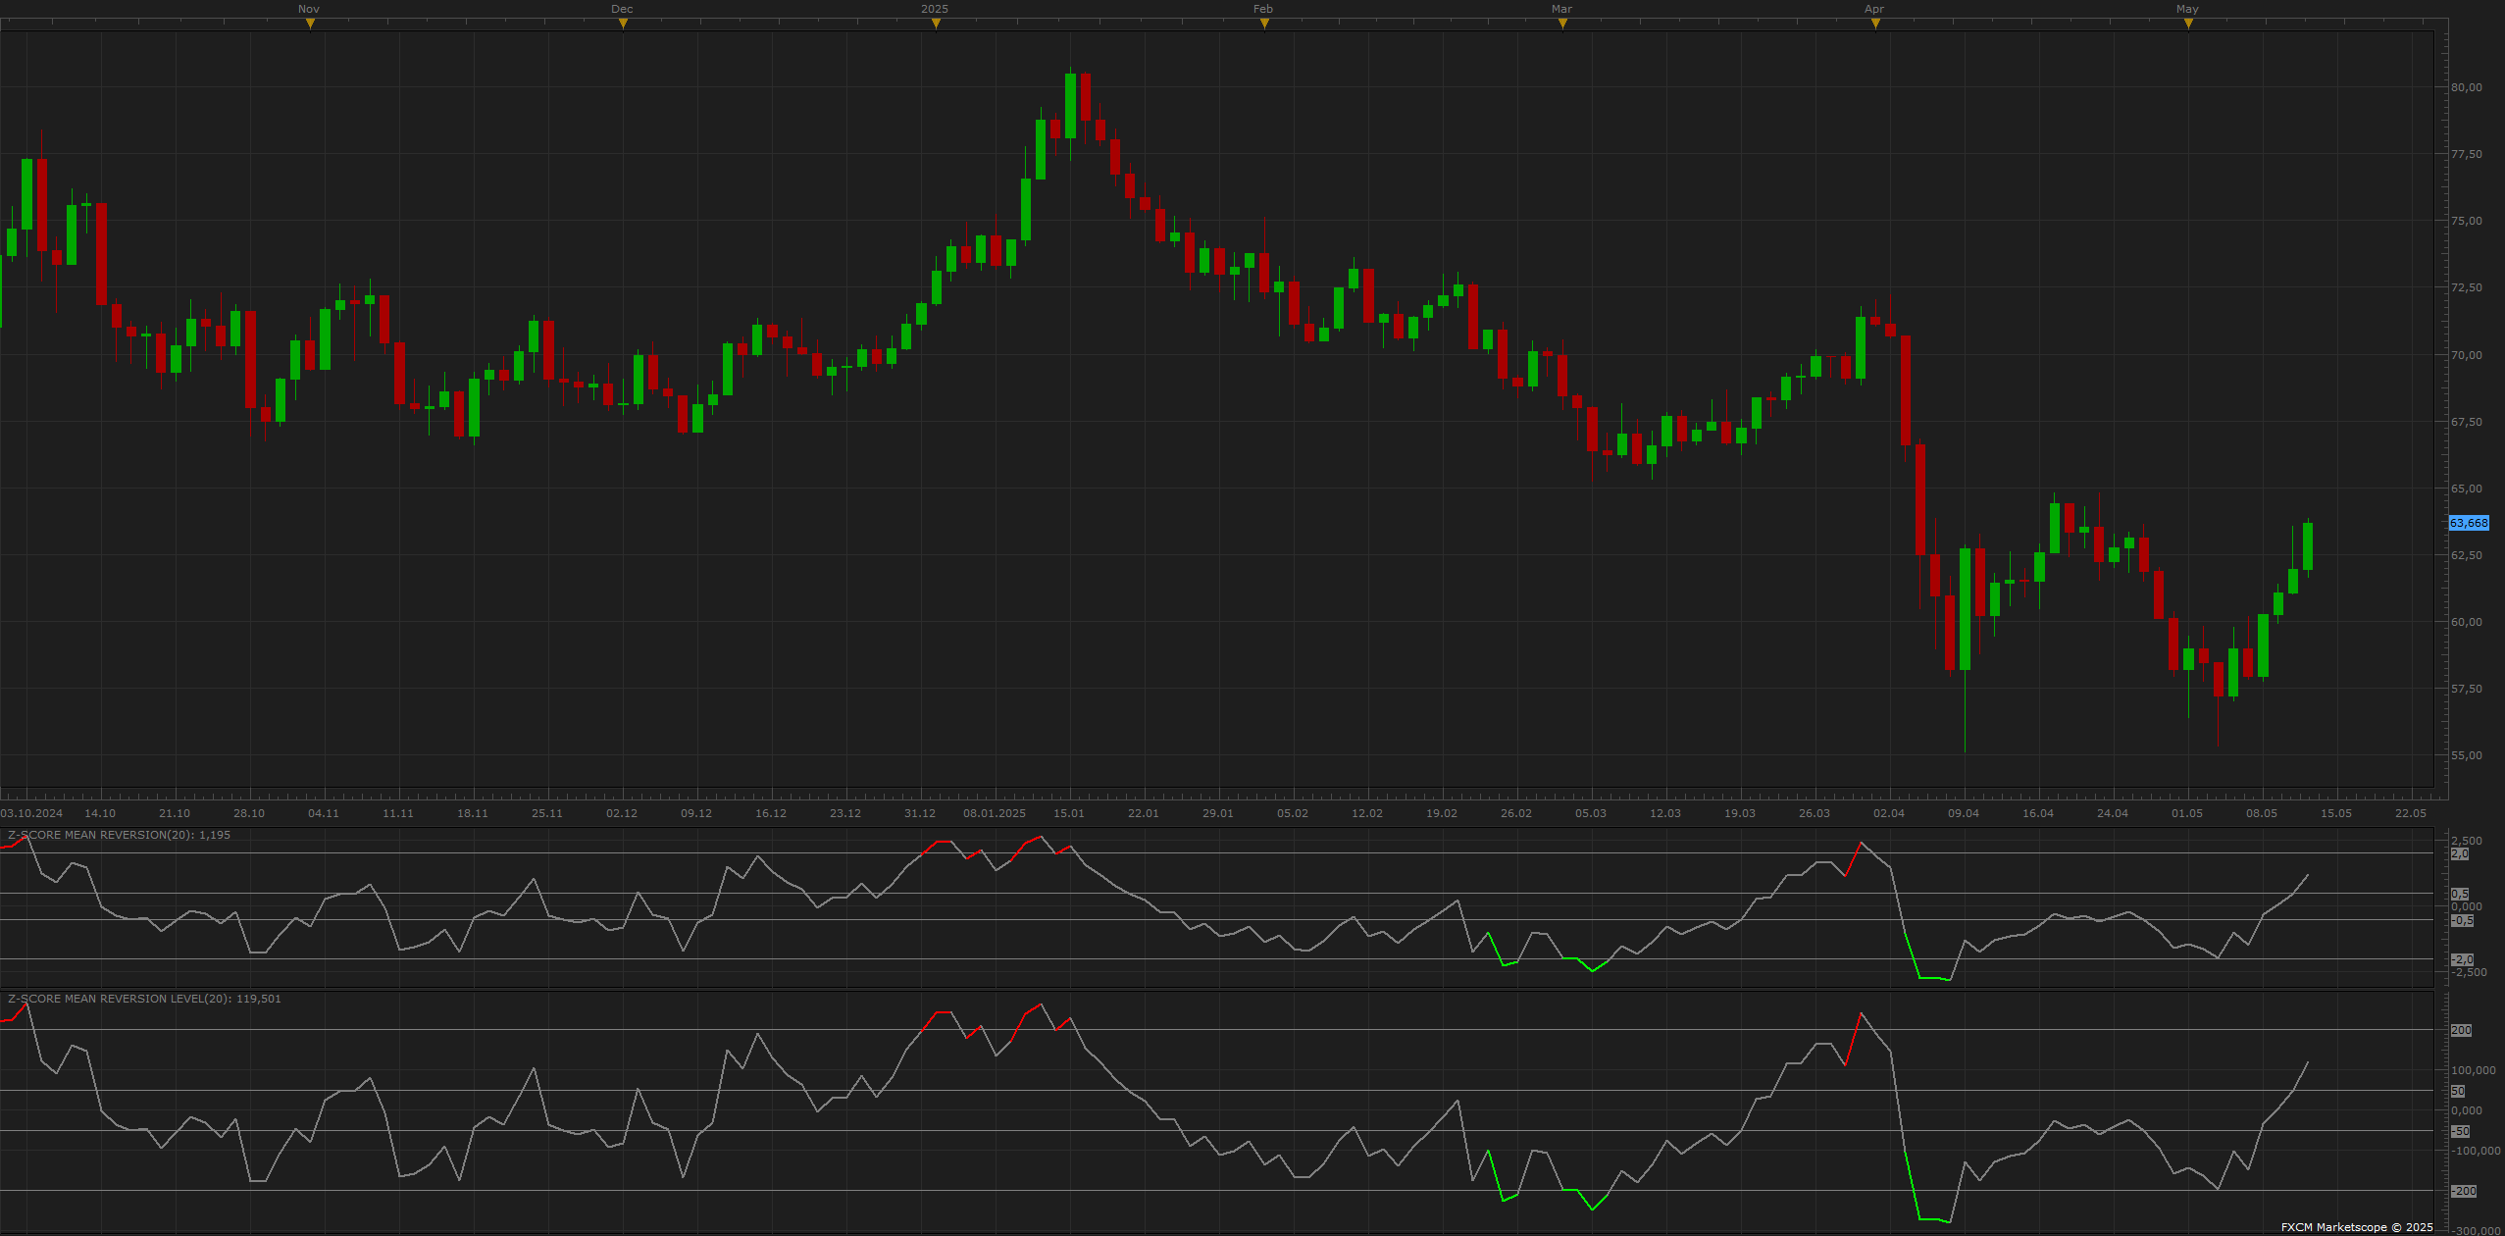
Task: Click the 16.12 date on the time axis
Action: coord(771,813)
